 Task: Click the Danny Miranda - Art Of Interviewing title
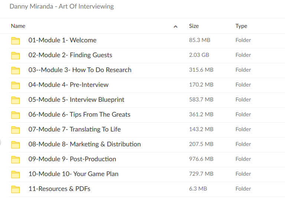(x=62, y=6)
